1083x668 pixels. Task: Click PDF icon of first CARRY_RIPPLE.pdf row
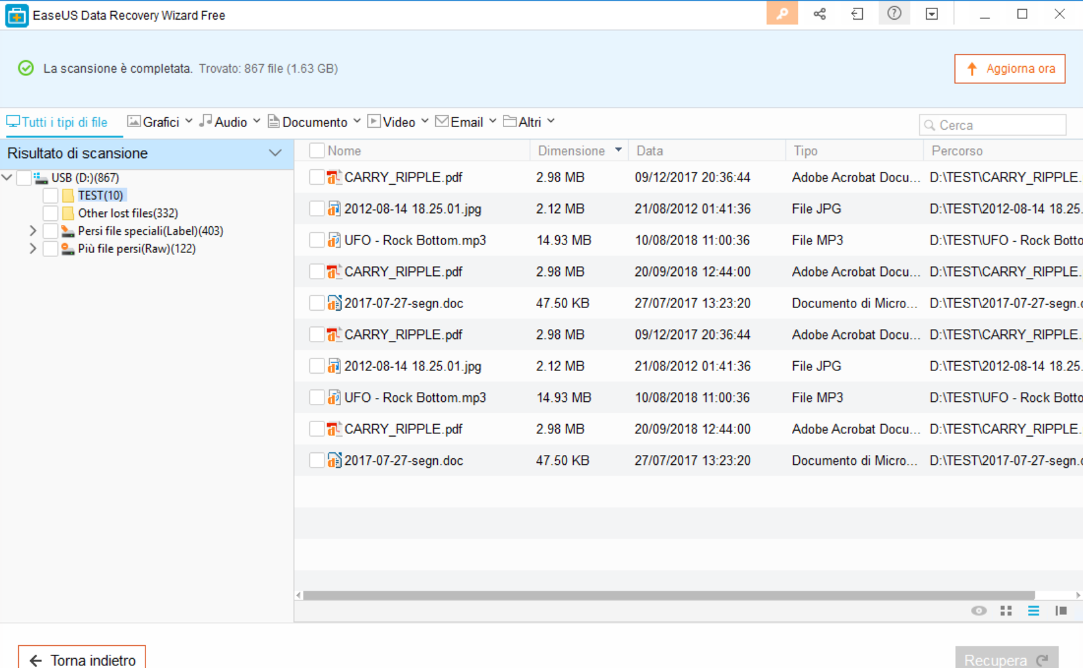coord(334,177)
